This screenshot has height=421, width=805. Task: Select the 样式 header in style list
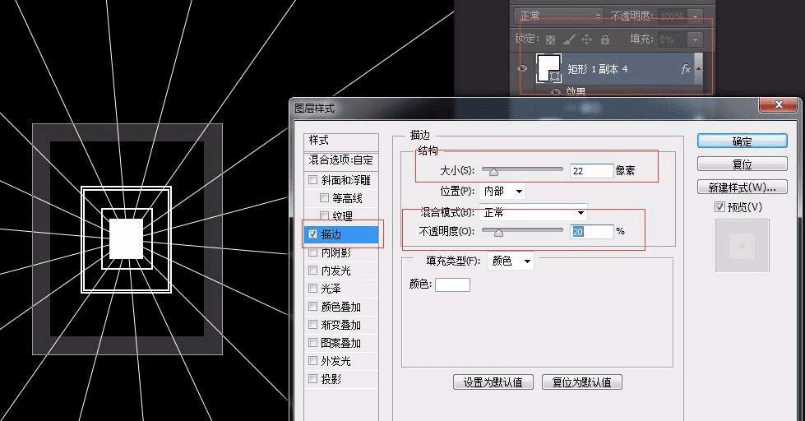[341, 140]
